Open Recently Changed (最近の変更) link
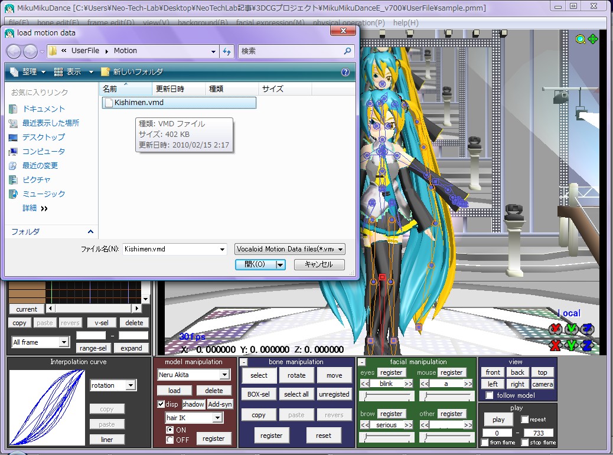The width and height of the screenshot is (613, 455). click(x=40, y=166)
